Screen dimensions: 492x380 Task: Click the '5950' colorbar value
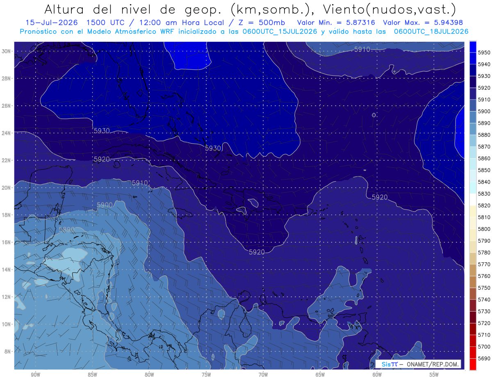(484, 52)
